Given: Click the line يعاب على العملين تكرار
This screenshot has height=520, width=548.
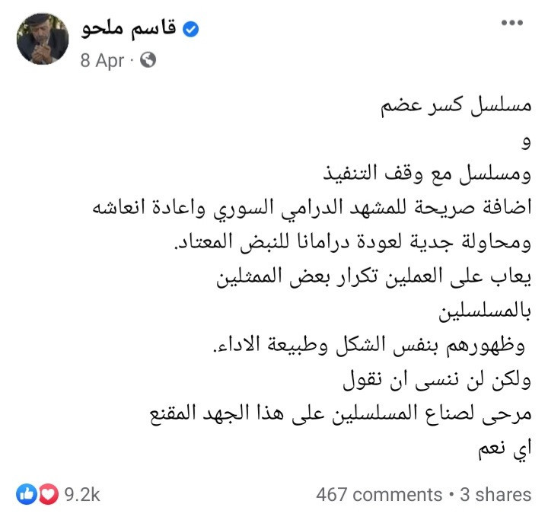Looking at the screenshot, I should click(374, 276).
